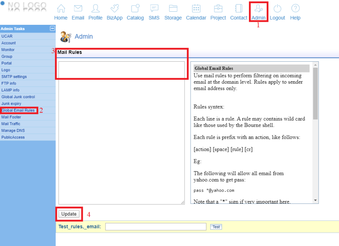The width and height of the screenshot is (339, 246).
Task: Open Global Email Rules in the sidebar
Action: point(18,110)
